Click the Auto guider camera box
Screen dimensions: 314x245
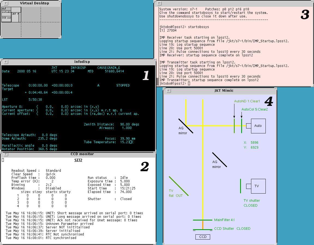pos(258,126)
